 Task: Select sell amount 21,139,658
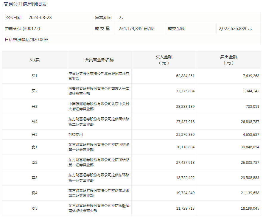pos(250,193)
